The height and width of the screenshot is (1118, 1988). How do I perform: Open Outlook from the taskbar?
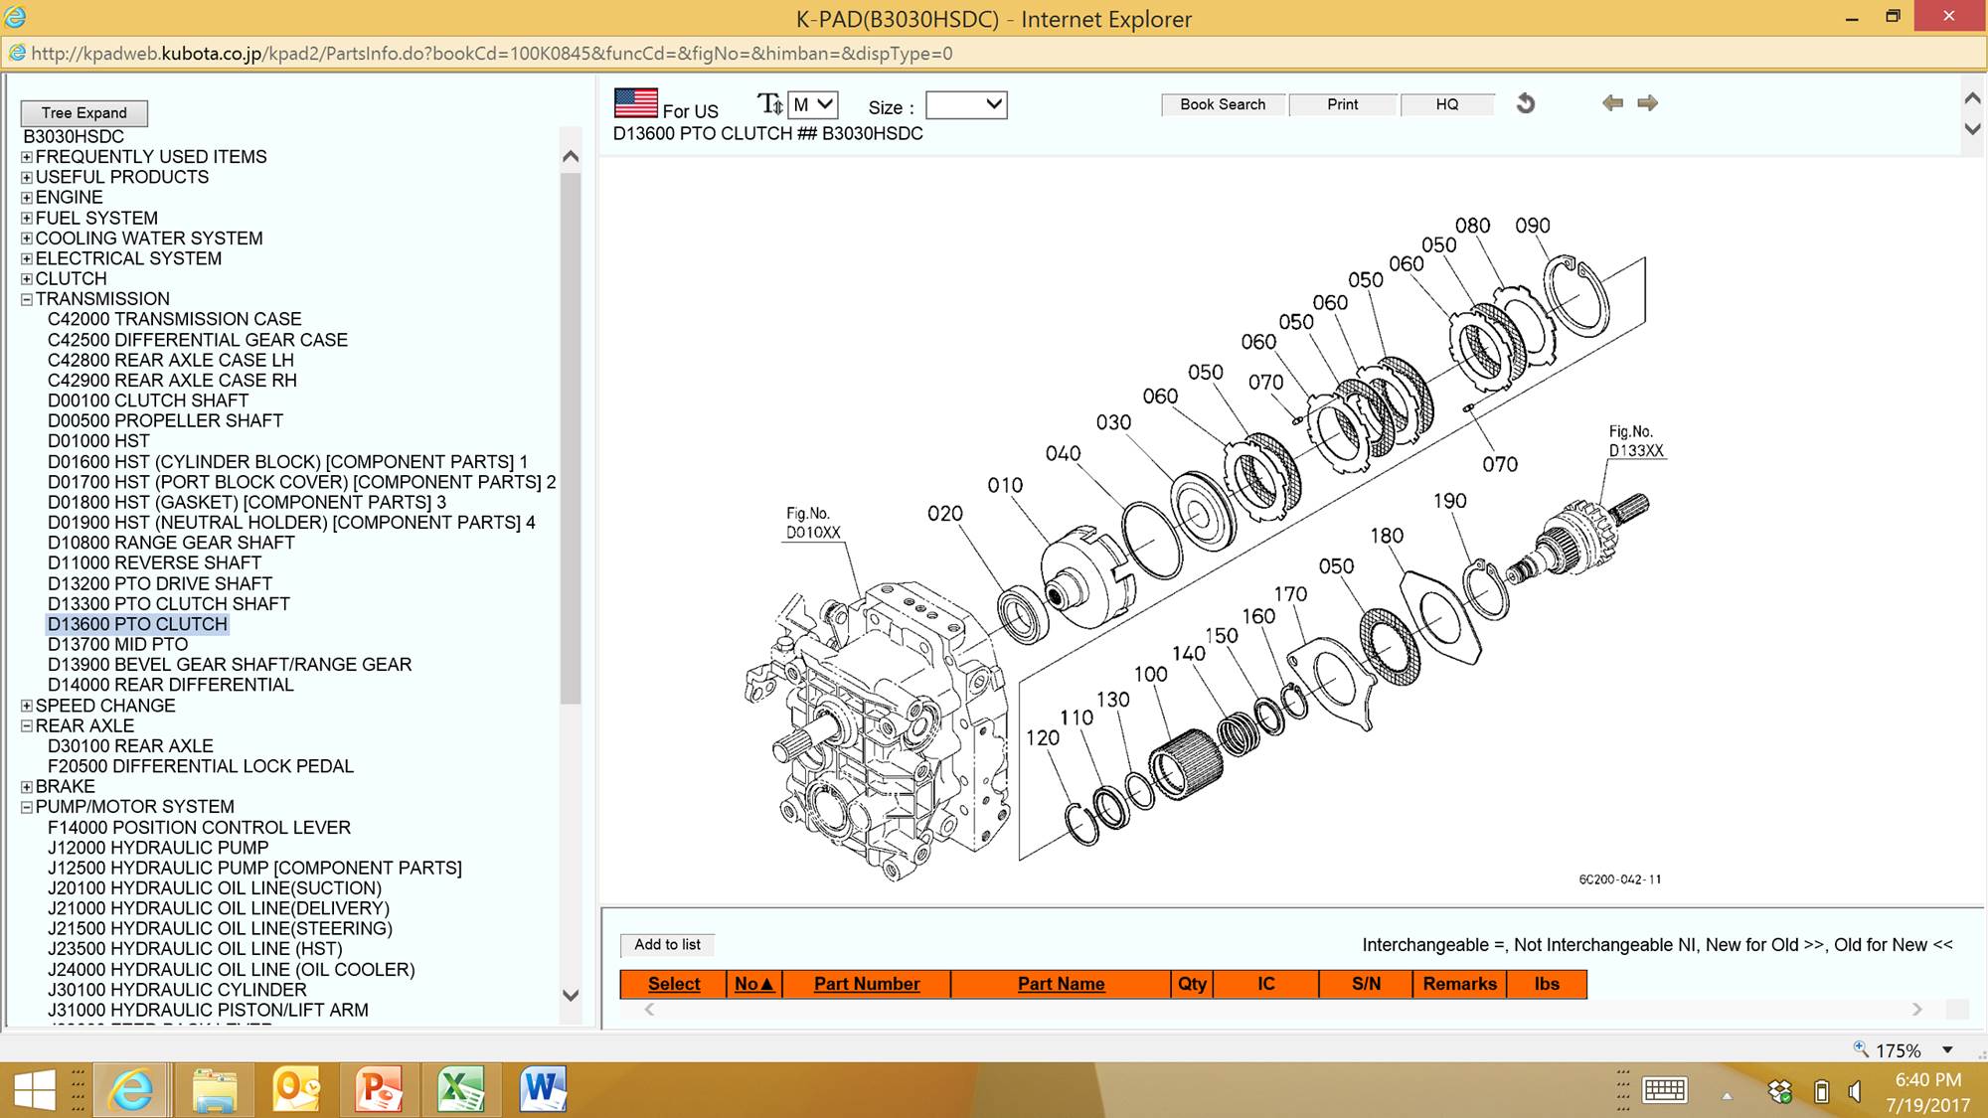[296, 1090]
